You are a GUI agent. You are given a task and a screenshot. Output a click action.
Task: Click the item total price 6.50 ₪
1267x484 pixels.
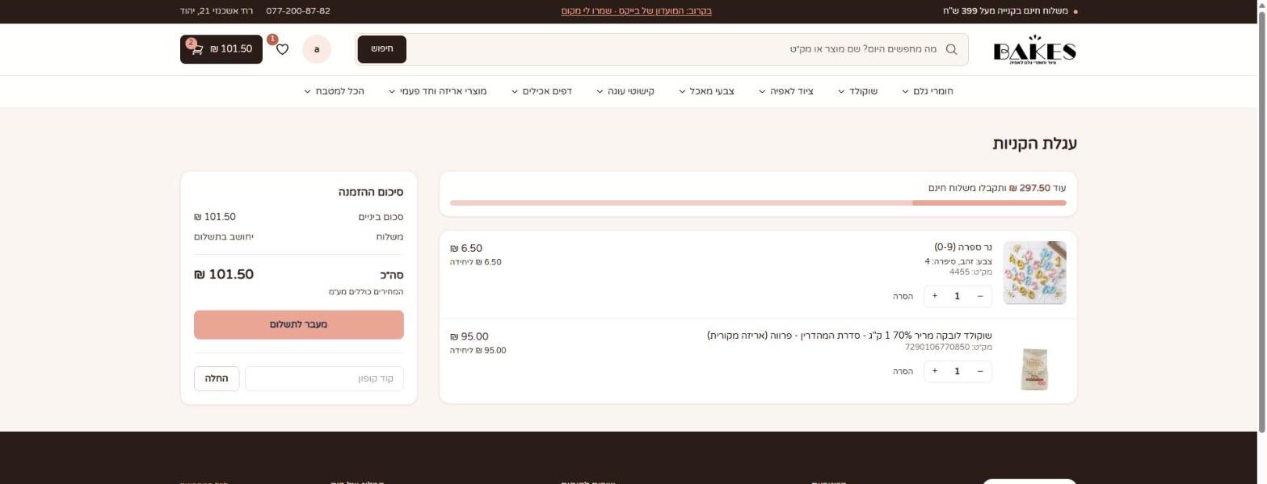(x=466, y=248)
